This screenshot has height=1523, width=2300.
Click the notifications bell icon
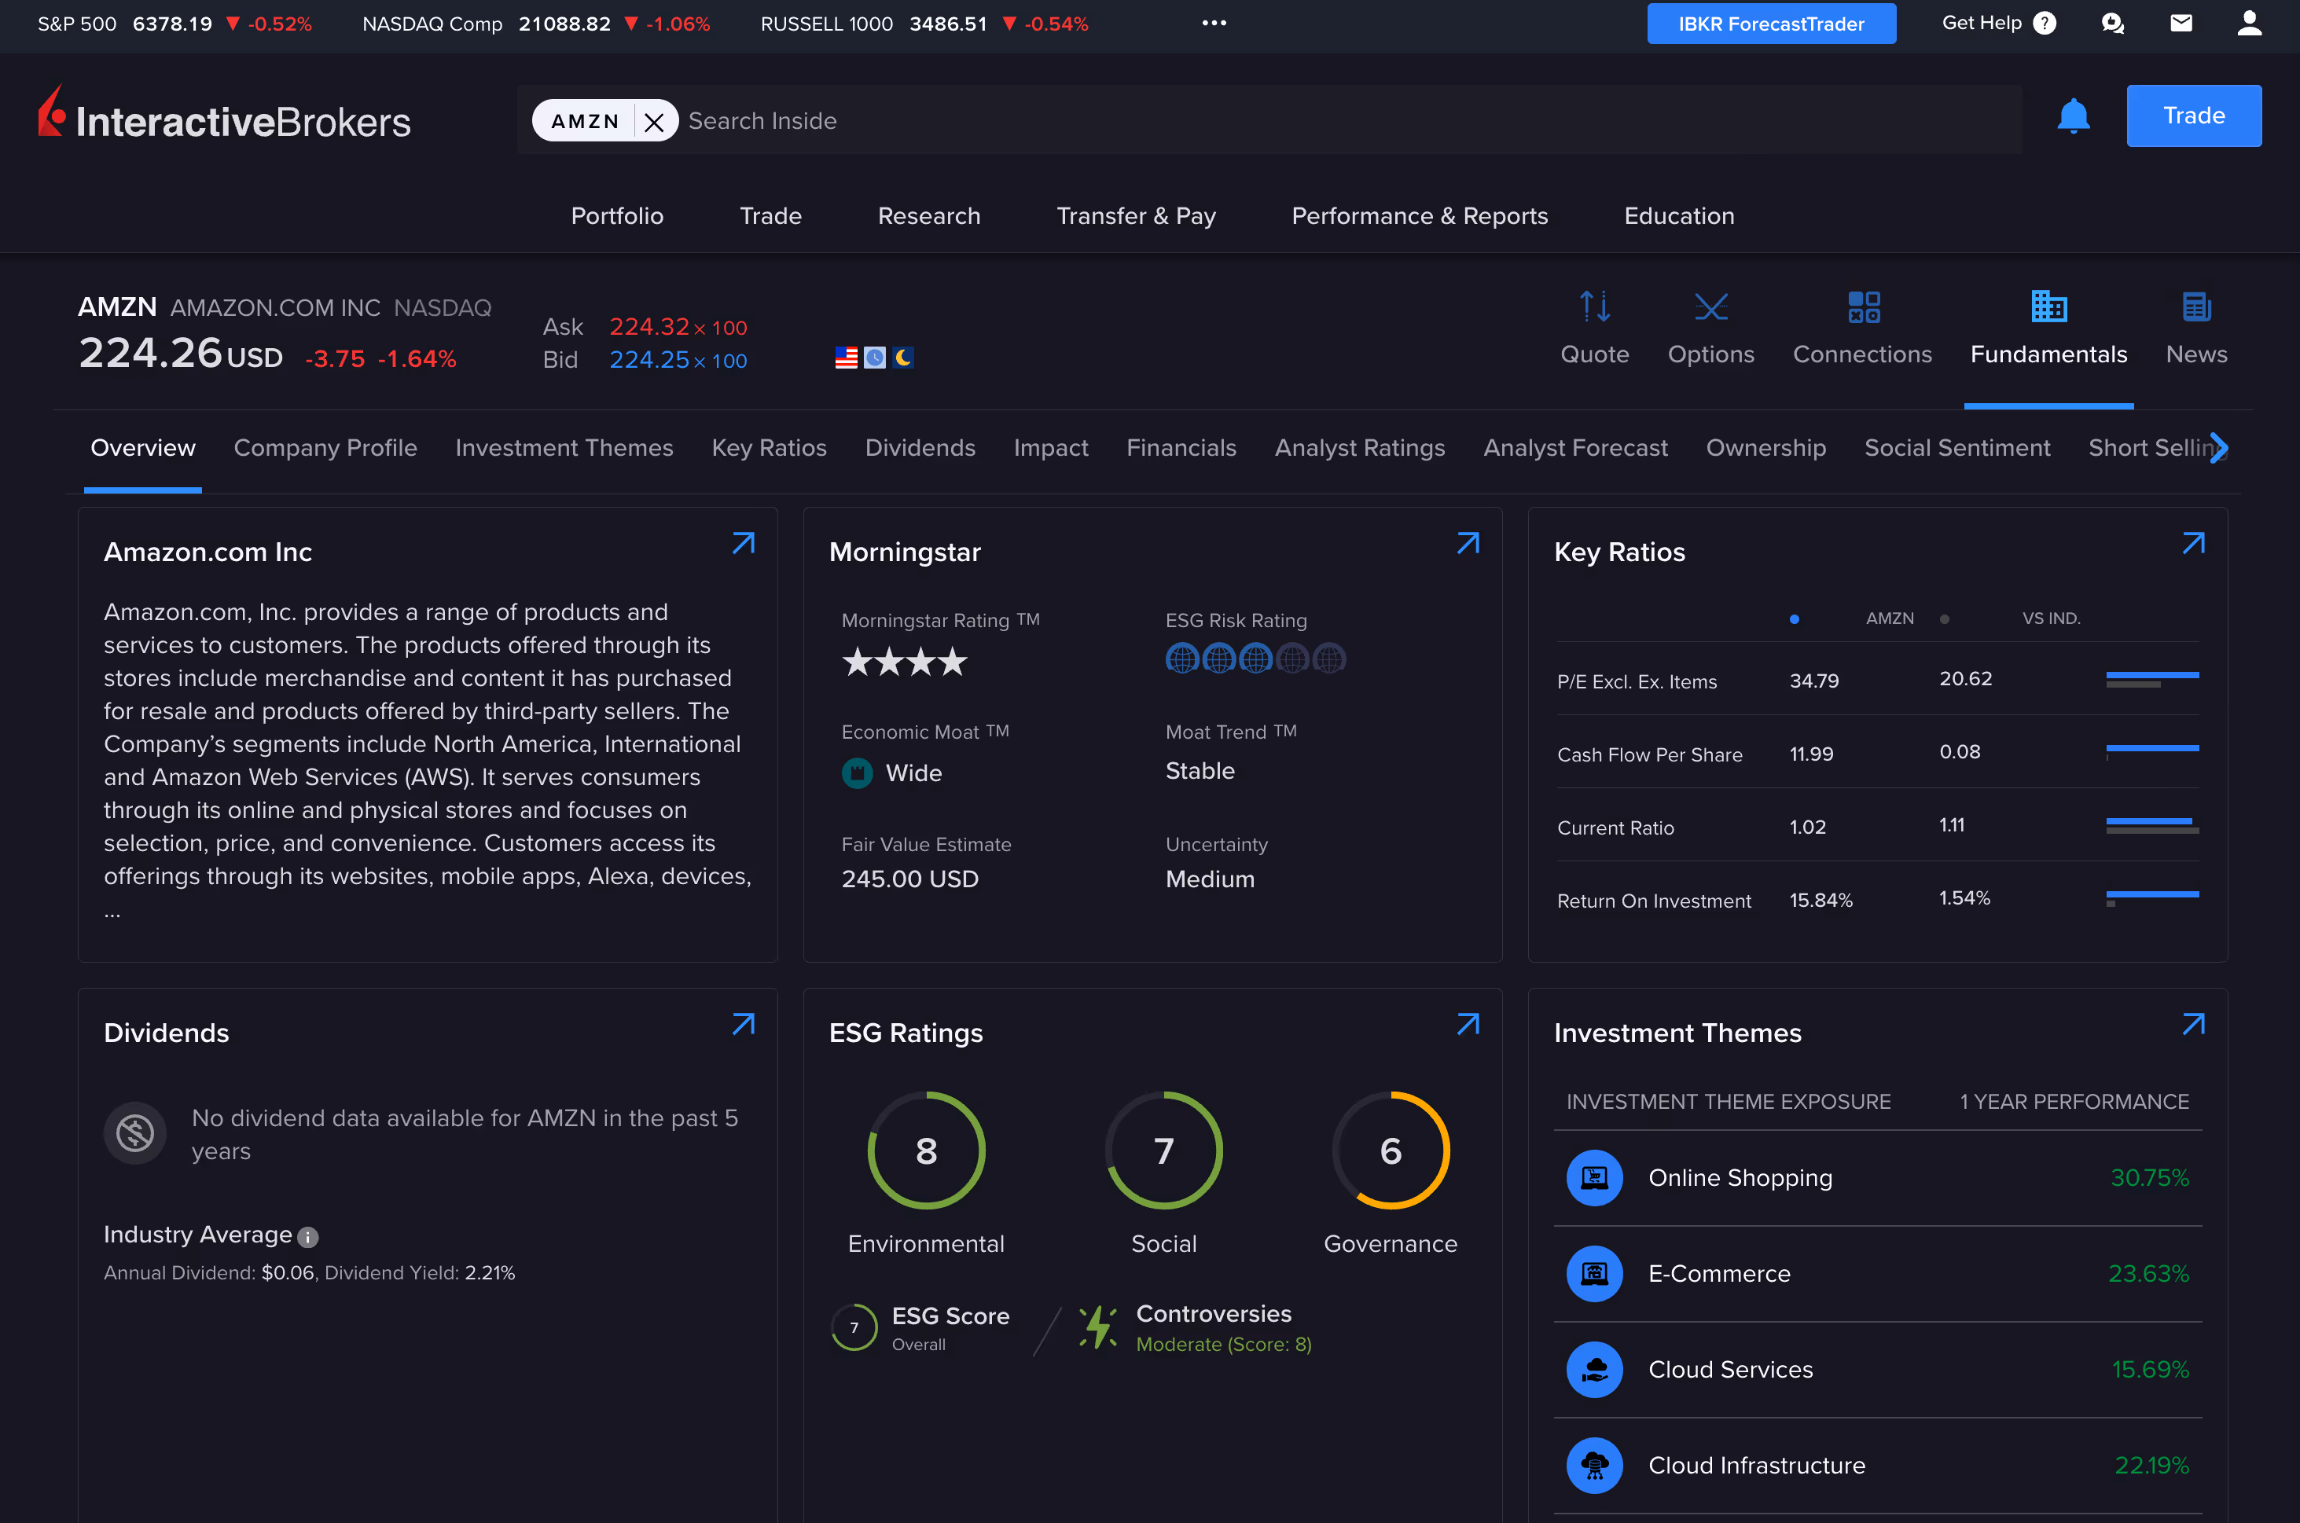[2073, 116]
